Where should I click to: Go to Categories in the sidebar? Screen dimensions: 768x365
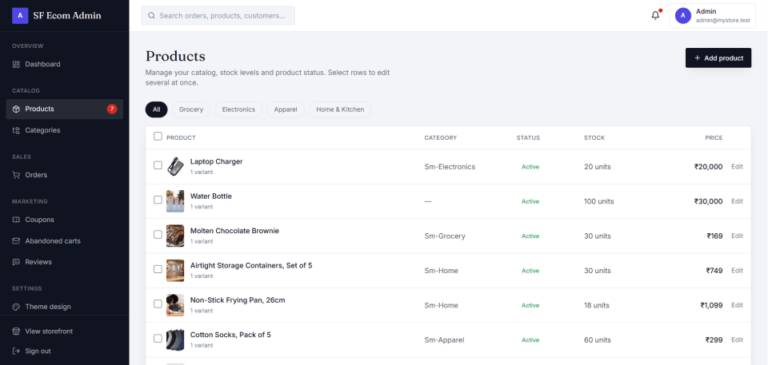(64, 130)
